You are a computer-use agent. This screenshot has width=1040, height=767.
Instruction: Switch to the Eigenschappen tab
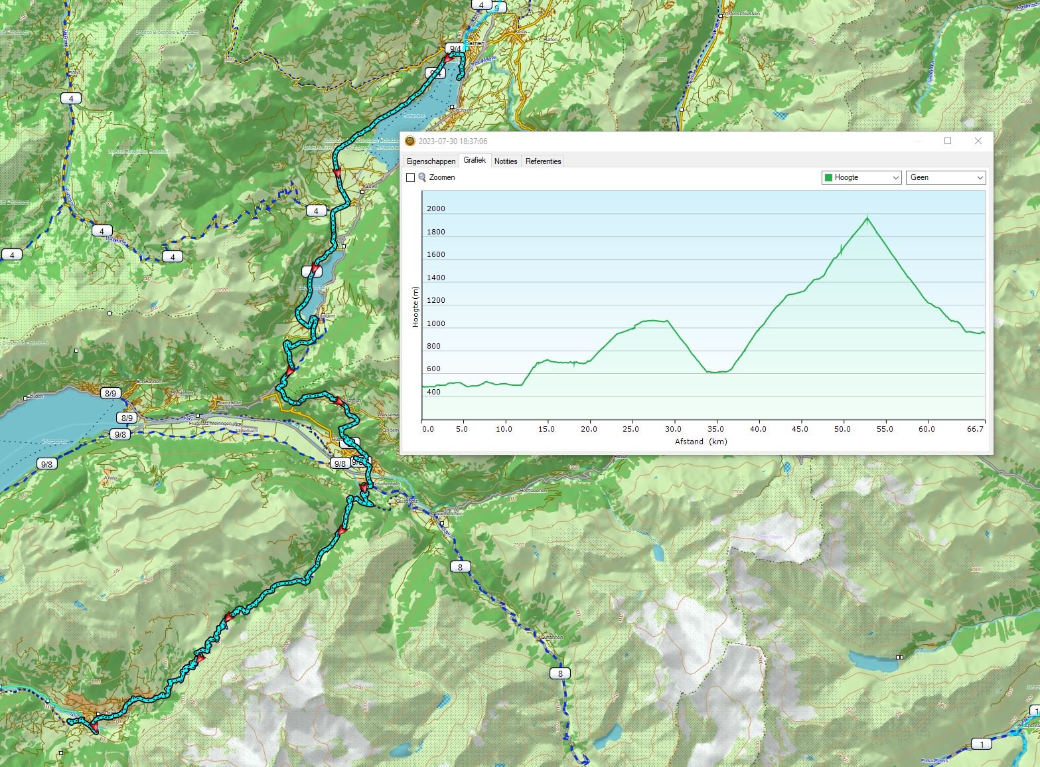pyautogui.click(x=431, y=161)
